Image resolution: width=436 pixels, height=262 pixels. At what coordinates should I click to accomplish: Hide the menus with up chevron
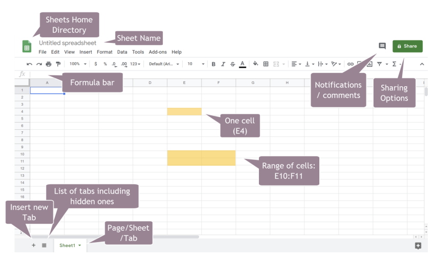coord(422,64)
